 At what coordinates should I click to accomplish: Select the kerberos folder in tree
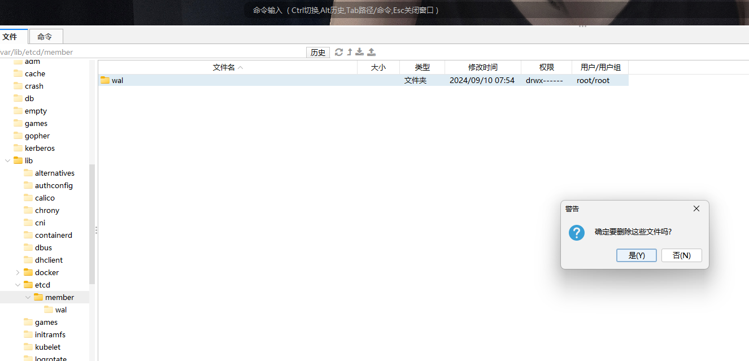coord(40,148)
